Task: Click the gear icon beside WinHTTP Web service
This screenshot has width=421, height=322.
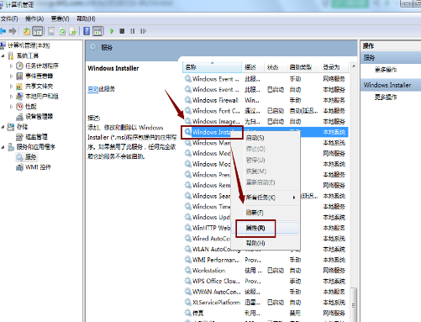Action: (187, 228)
